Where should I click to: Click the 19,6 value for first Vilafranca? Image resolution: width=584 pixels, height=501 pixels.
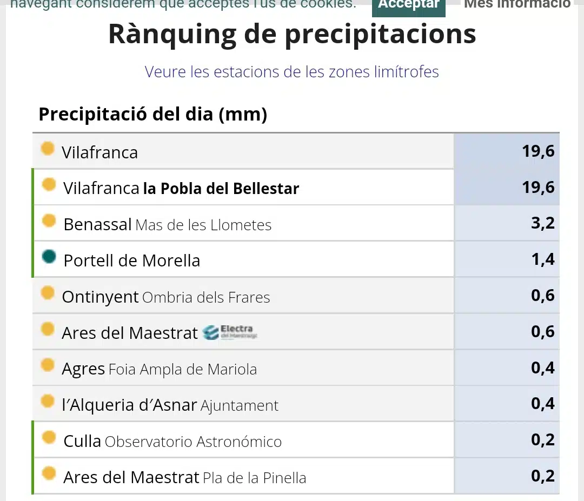pyautogui.click(x=538, y=151)
